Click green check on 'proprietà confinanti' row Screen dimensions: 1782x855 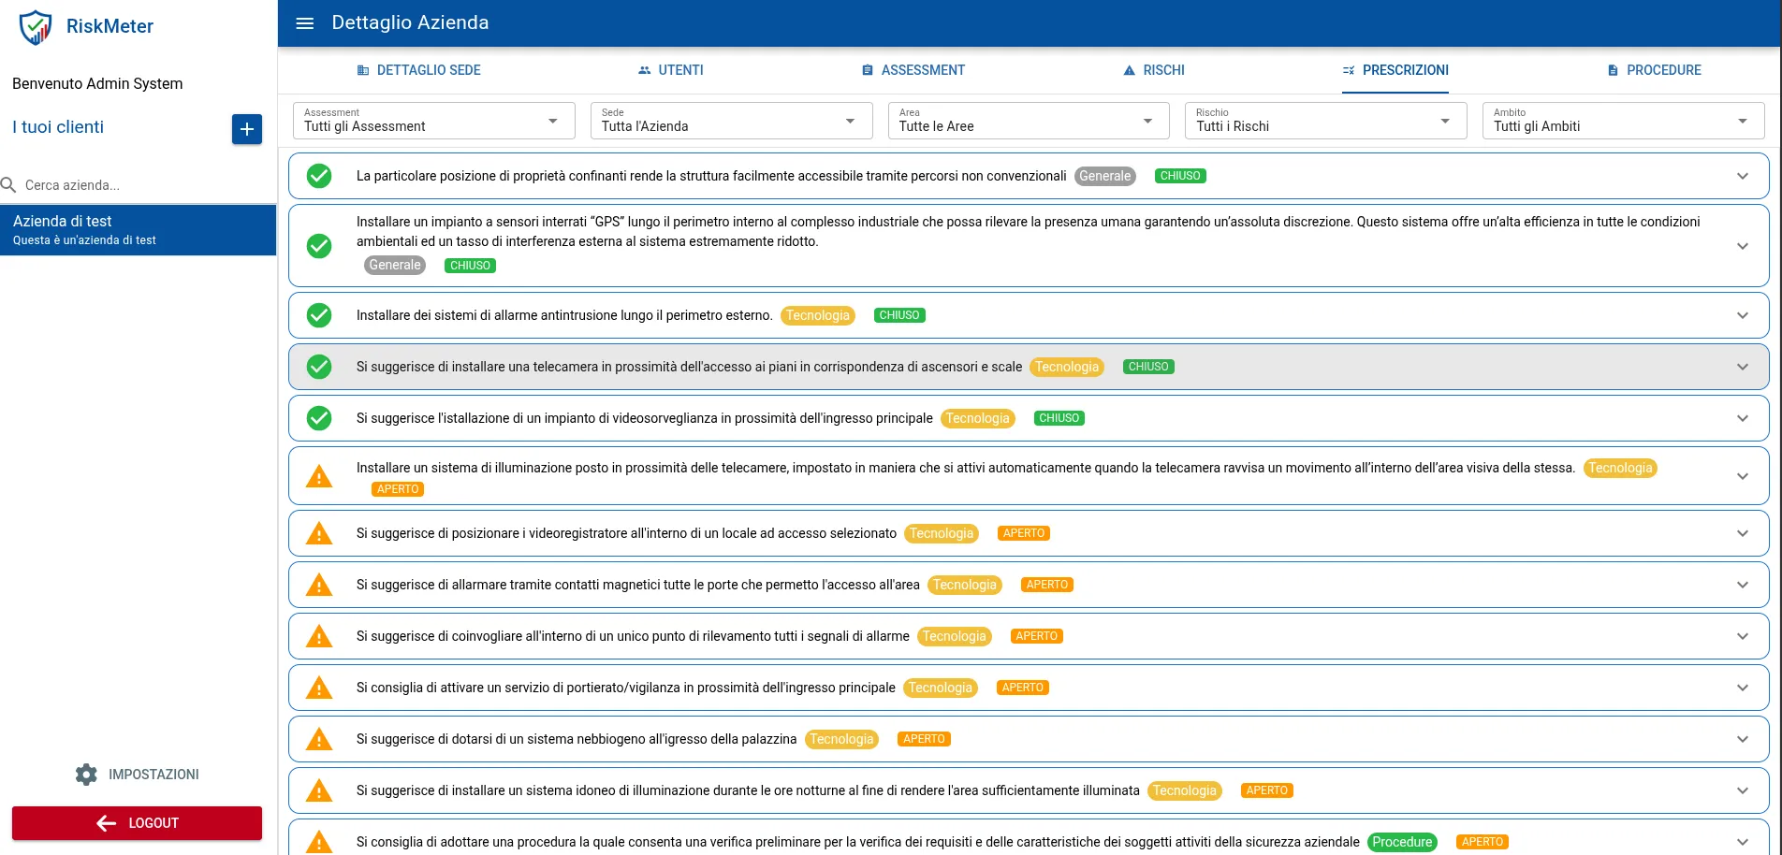coord(319,176)
